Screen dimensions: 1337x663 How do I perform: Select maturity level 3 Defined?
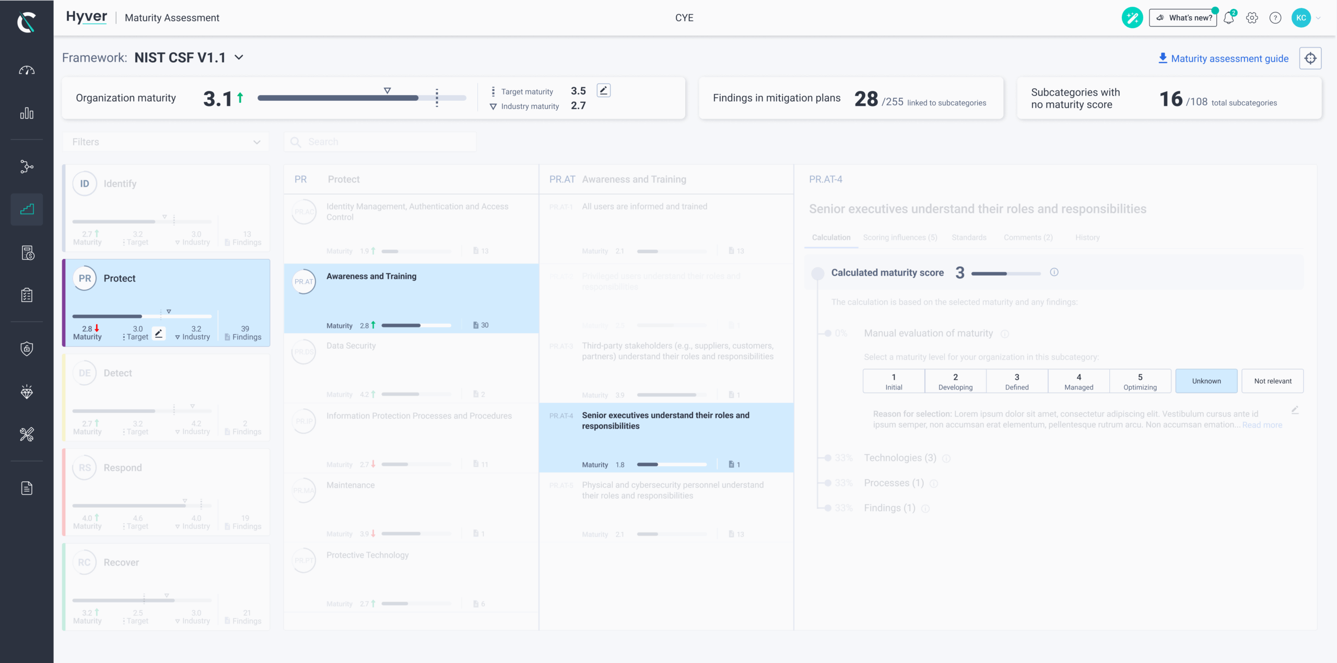pyautogui.click(x=1017, y=381)
